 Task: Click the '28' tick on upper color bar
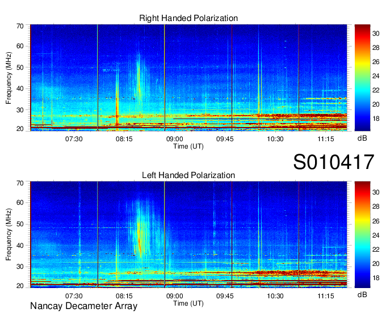376,48
